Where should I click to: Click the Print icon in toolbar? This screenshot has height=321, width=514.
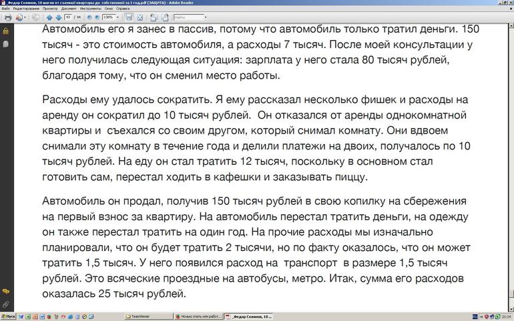coord(7,17)
